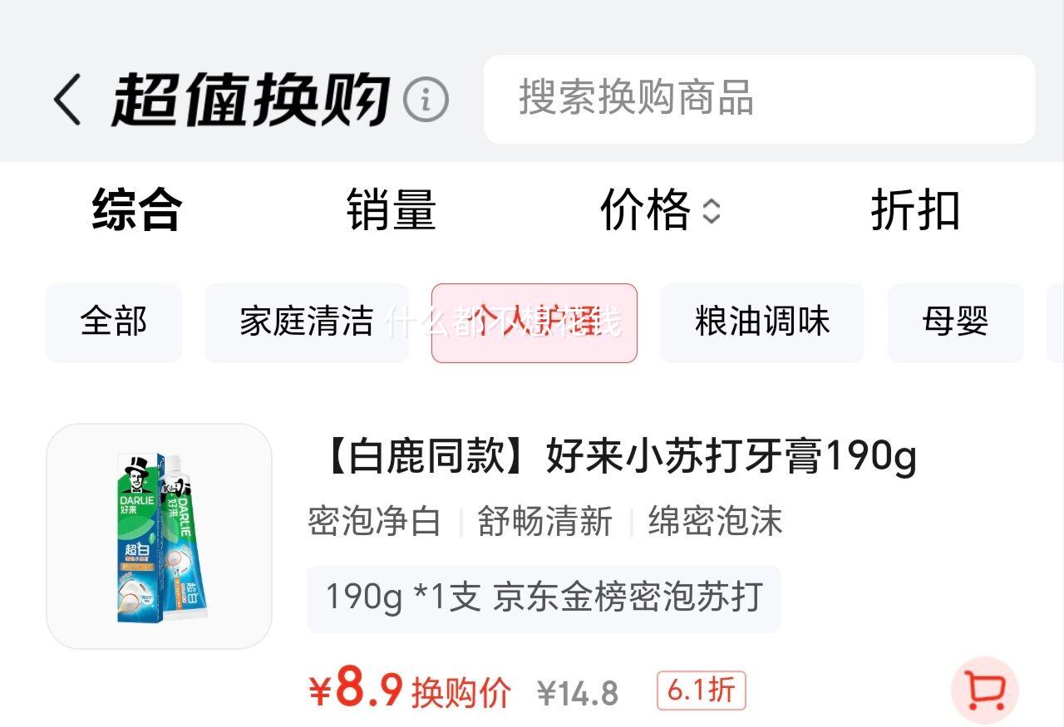Select the highlighted 个人护理 category chip
The width and height of the screenshot is (1064, 727).
(x=534, y=322)
